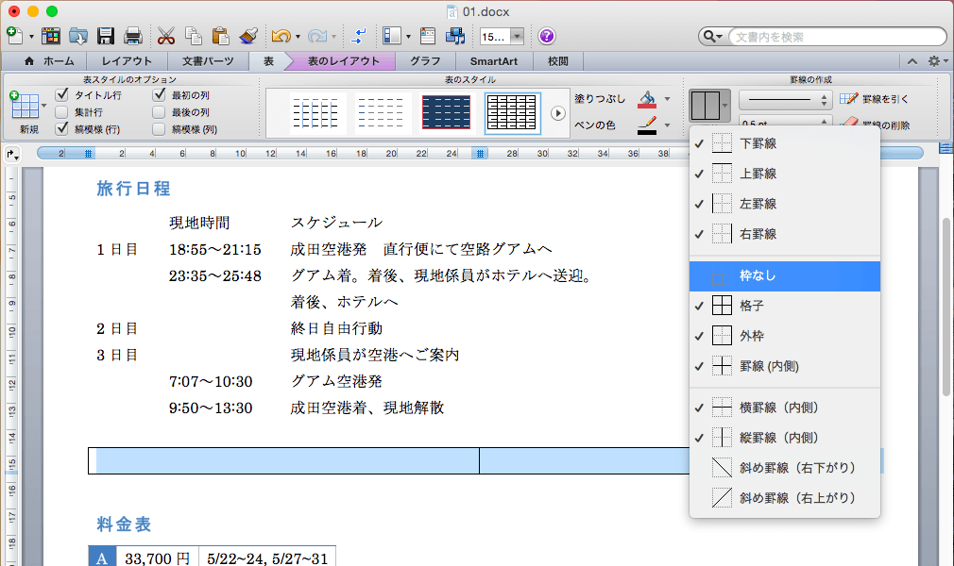Click the Redo arrow icon
Image resolution: width=954 pixels, height=566 pixels.
[316, 37]
